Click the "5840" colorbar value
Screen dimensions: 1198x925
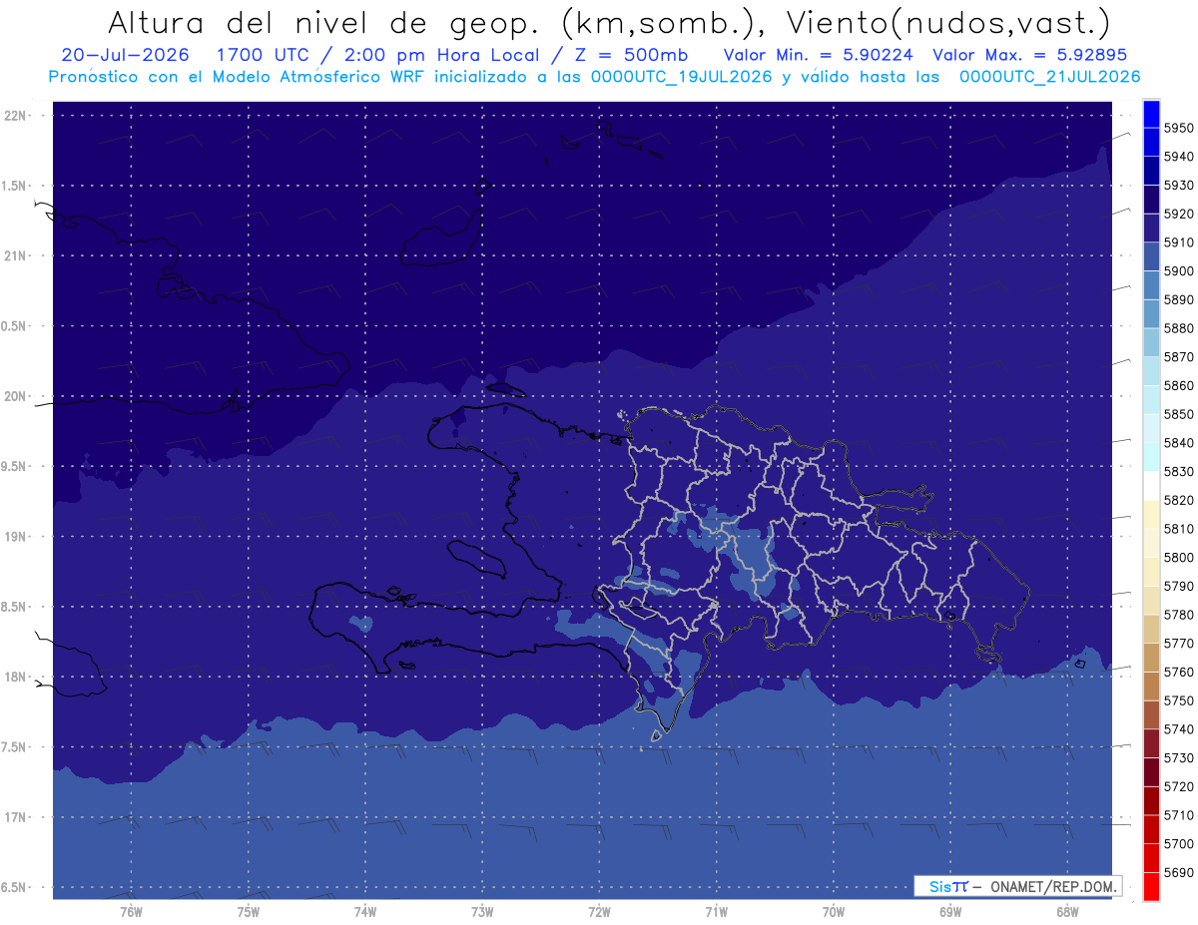[1179, 443]
